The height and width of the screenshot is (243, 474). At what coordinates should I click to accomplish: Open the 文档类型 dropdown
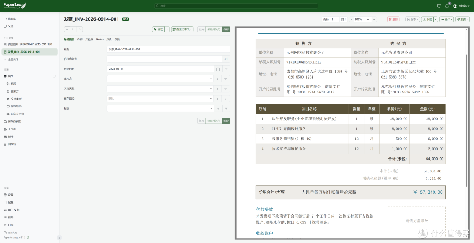[160, 89]
